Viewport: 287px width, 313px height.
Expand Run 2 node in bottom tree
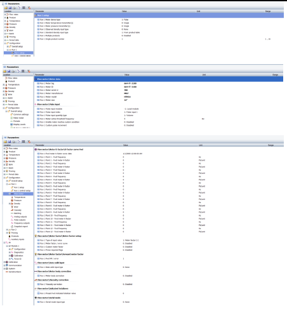[x=7, y=230]
